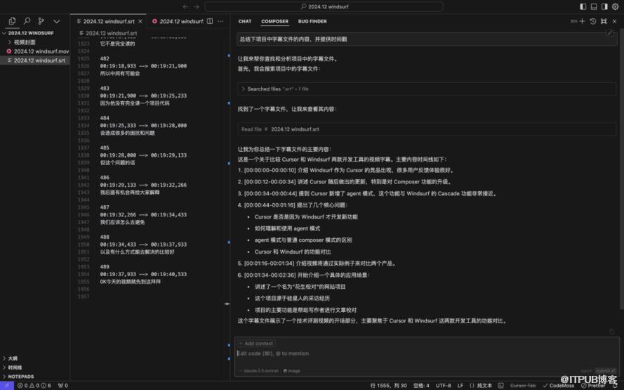624x390 pixels.
Task: Open the Read file 2024.12 windsurf.srt link
Action: coord(295,129)
